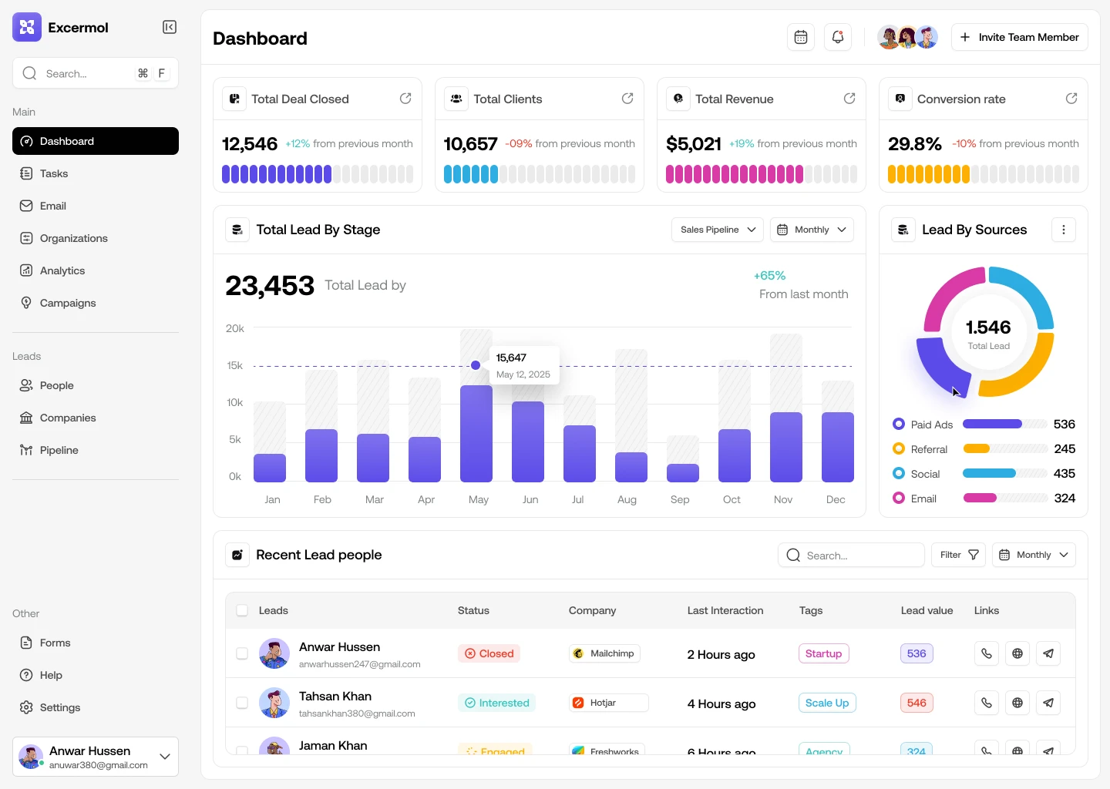
Task: Open the Filter button in leads table
Action: [958, 555]
